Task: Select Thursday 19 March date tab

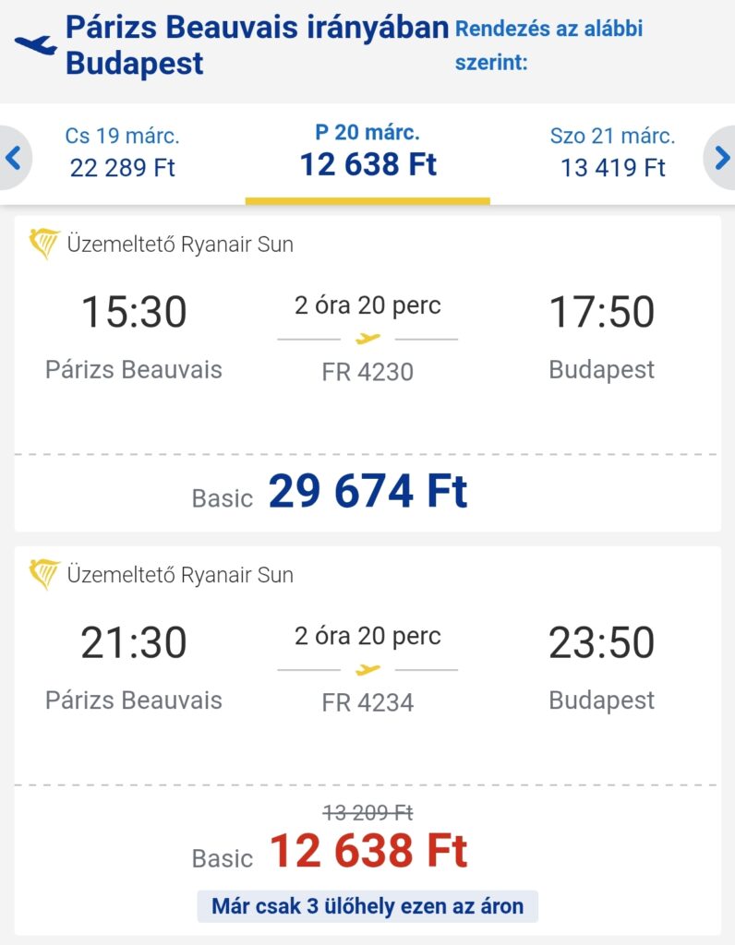Action: (123, 152)
